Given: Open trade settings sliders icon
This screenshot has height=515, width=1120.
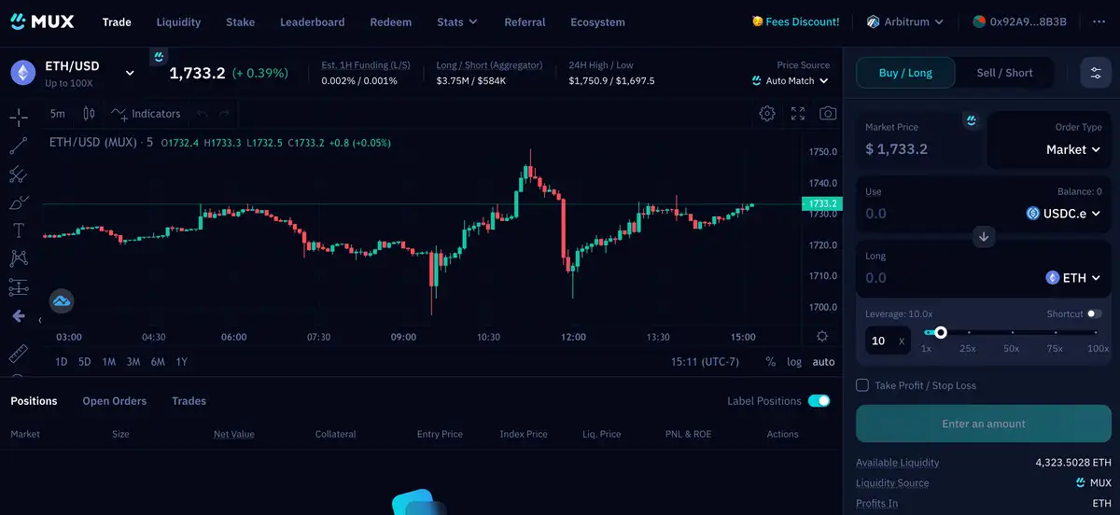Looking at the screenshot, I should tap(1096, 73).
